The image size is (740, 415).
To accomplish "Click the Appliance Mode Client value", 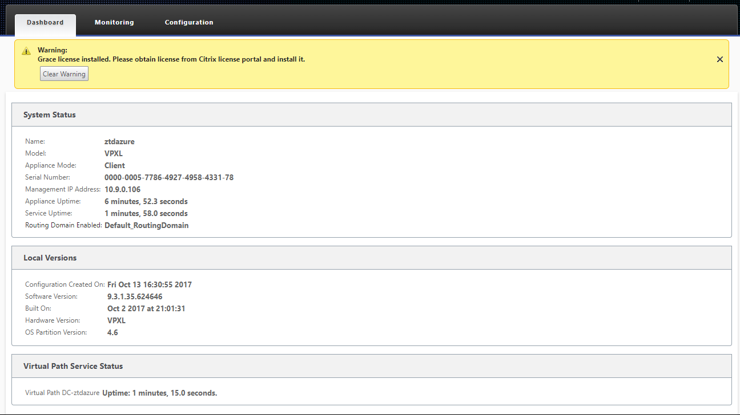I will [115, 165].
